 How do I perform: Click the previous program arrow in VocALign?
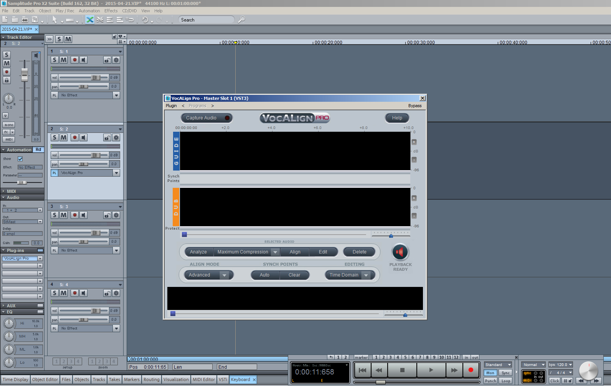(x=183, y=106)
